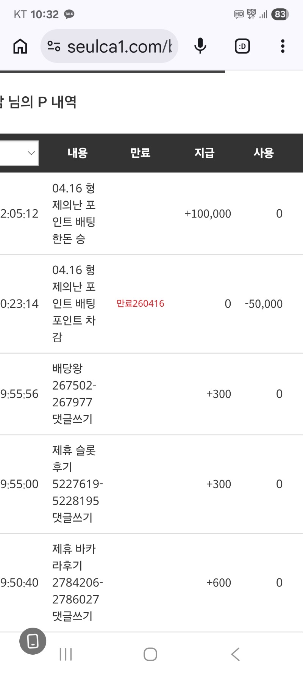
Task: Expand the filter dropdown in table header
Action: click(x=19, y=153)
